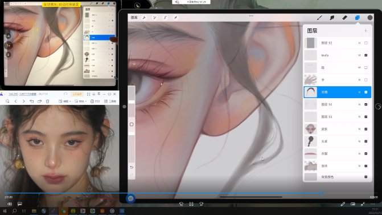382x215 pixels.
Task: Go to next image in viewer
Action: 24,102
